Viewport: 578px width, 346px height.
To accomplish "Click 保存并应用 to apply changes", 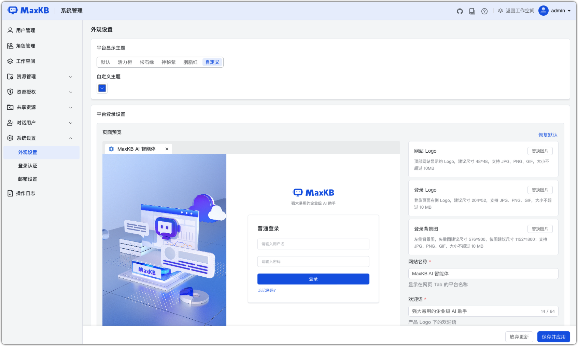I will [553, 336].
